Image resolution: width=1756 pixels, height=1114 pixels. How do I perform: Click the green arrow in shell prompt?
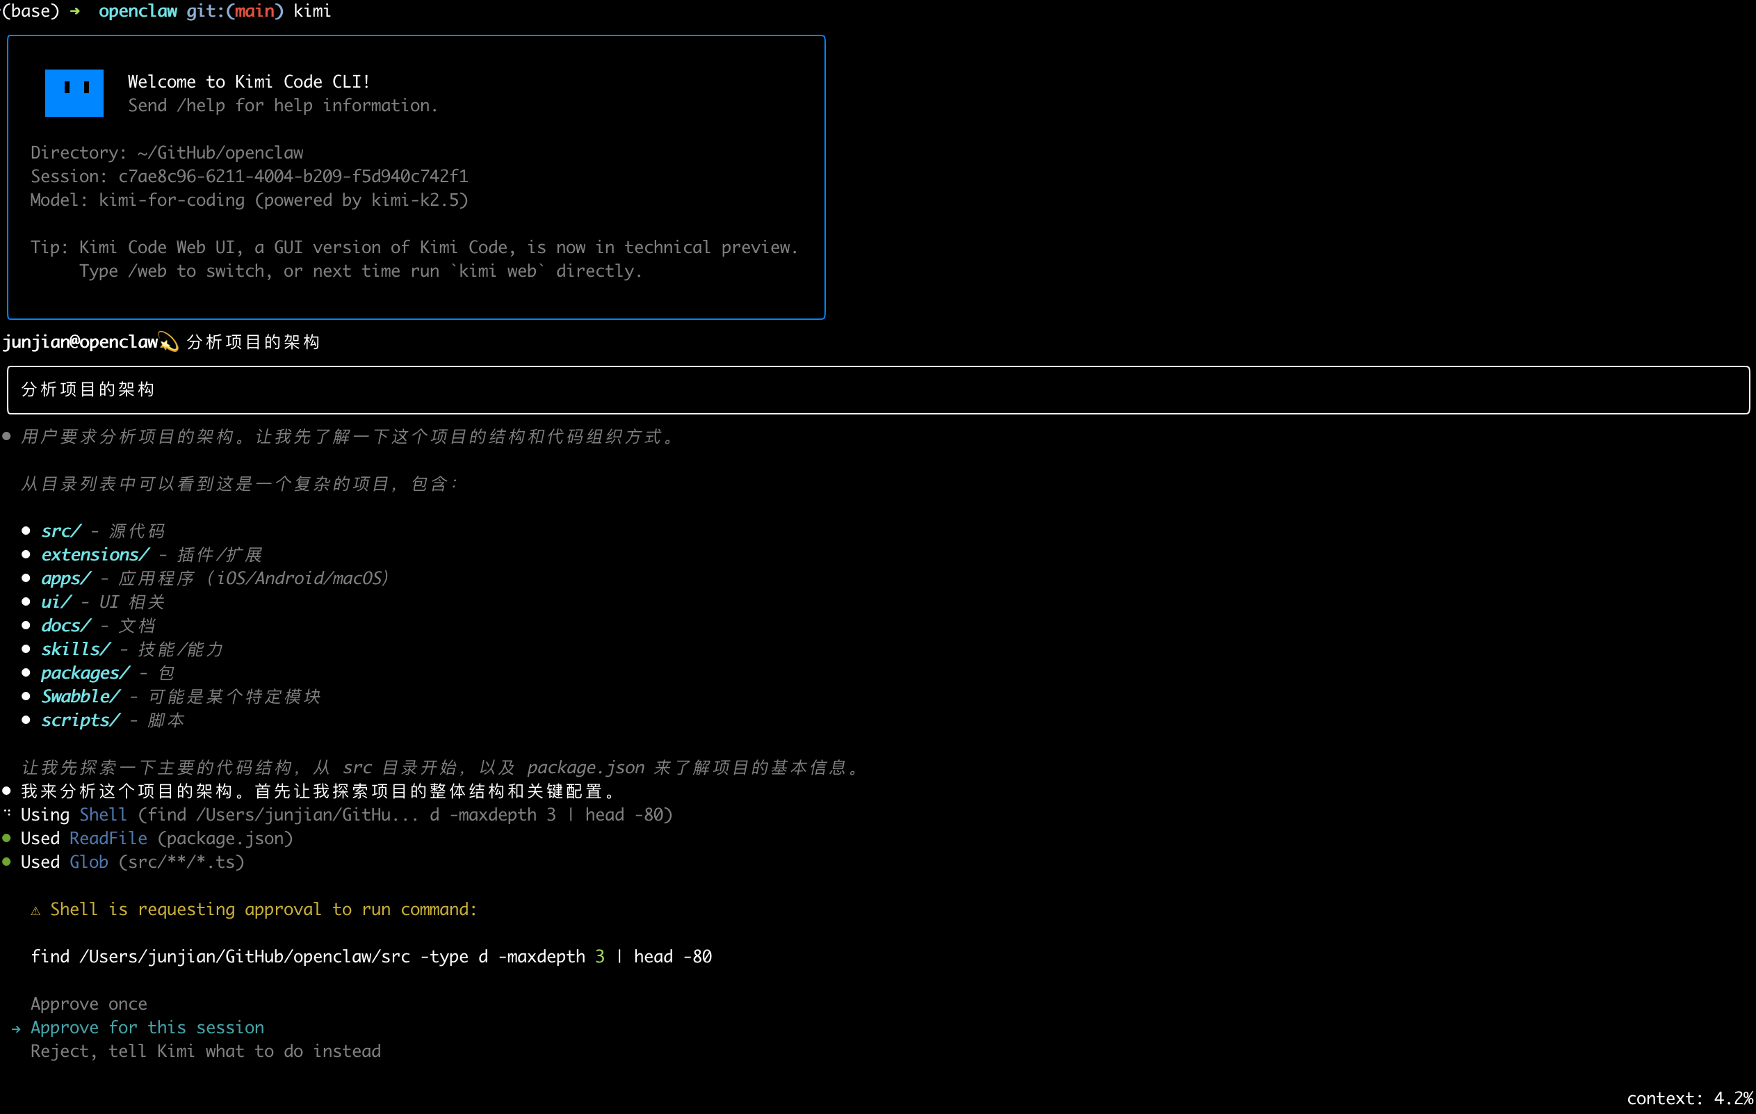coord(74,11)
